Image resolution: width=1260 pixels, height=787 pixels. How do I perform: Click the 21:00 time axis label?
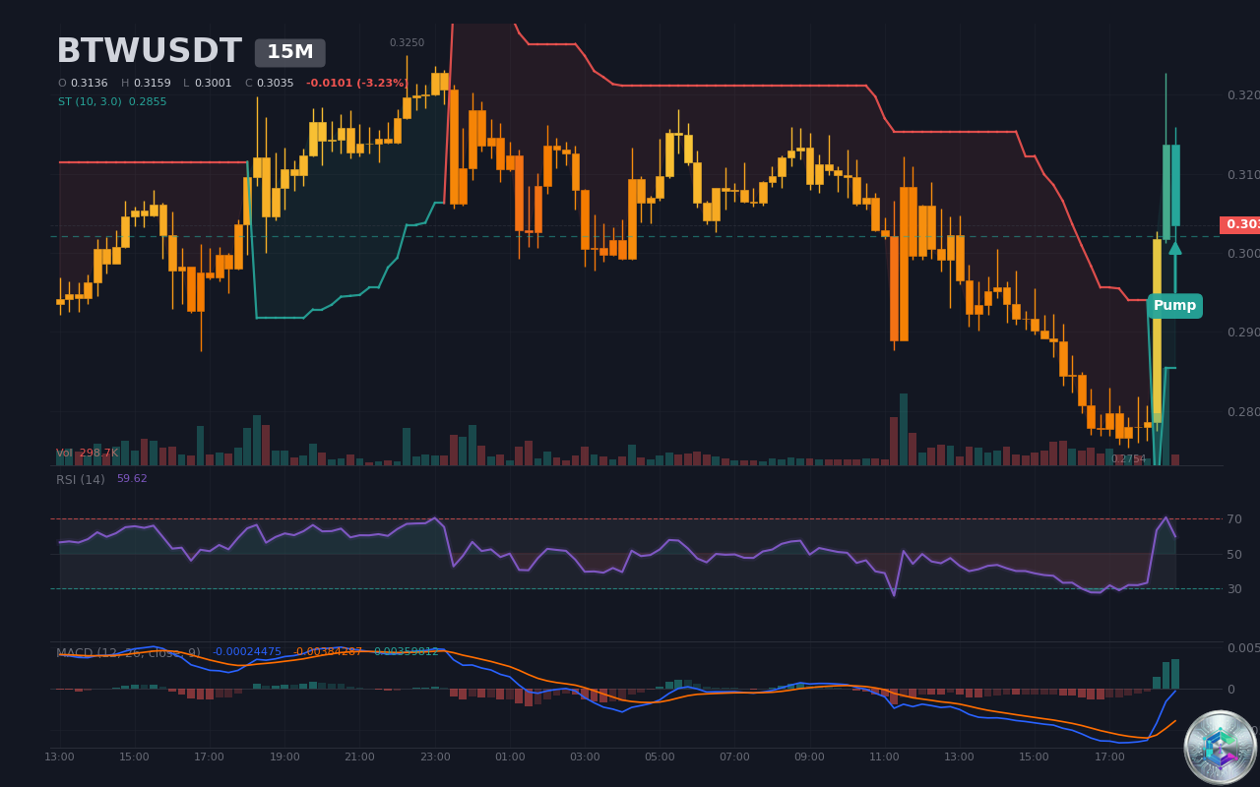(359, 757)
